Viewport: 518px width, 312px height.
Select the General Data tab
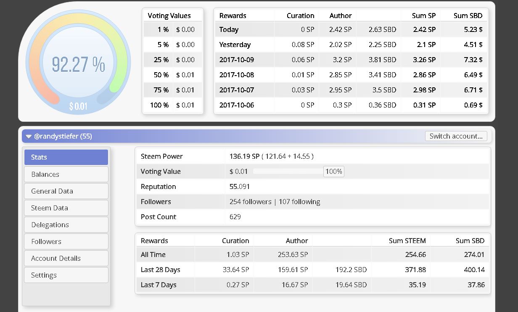point(66,191)
